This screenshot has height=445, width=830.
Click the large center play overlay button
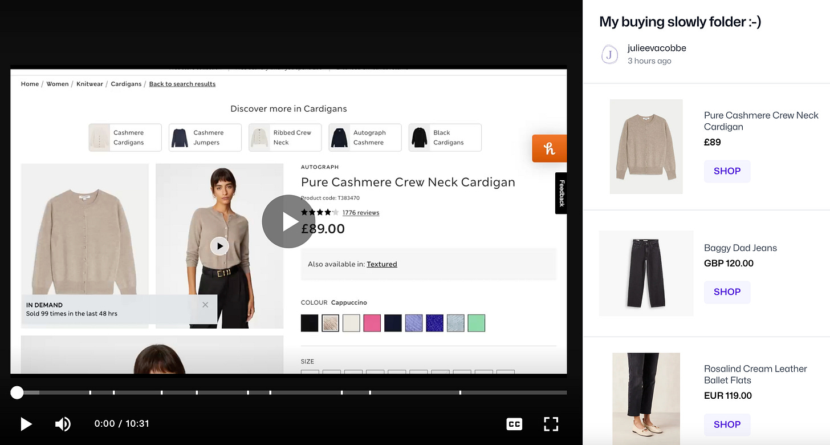pos(288,221)
